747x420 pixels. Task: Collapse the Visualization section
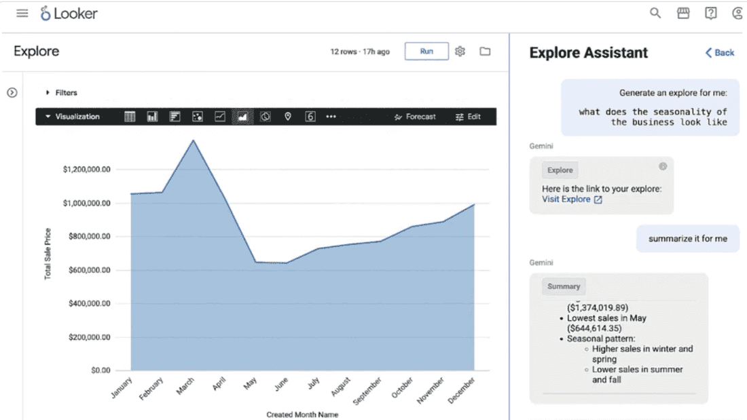pyautogui.click(x=72, y=117)
